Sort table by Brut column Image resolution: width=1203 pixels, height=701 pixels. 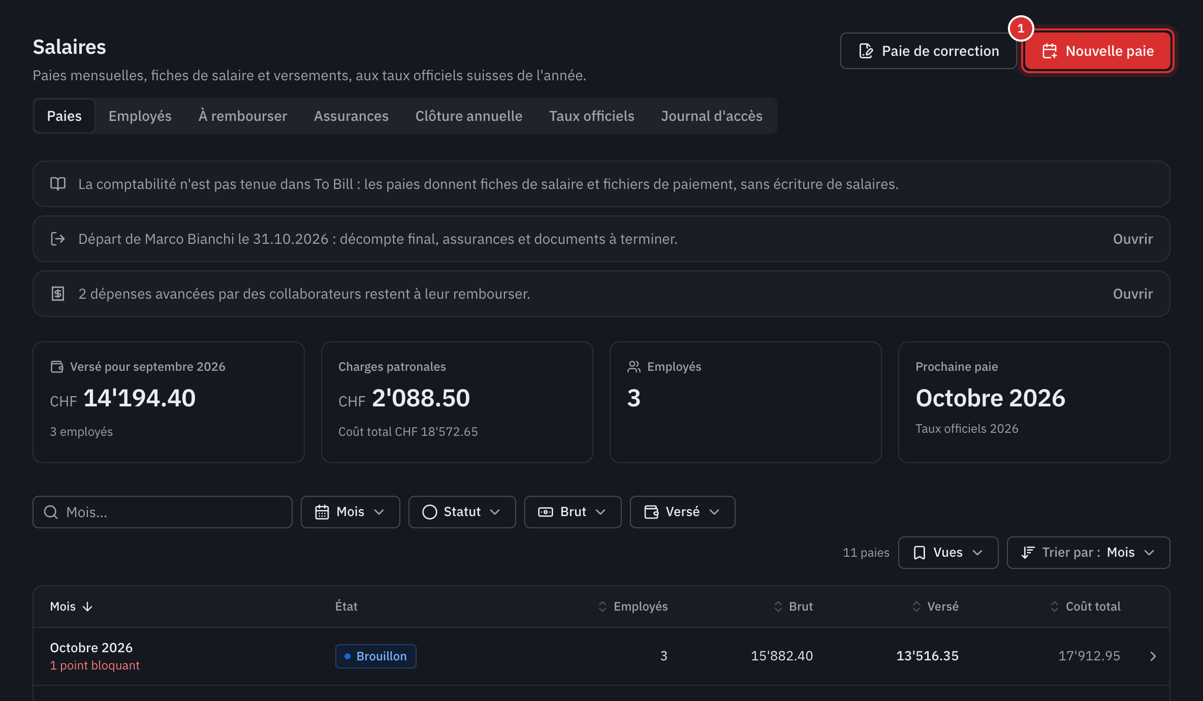click(x=794, y=607)
